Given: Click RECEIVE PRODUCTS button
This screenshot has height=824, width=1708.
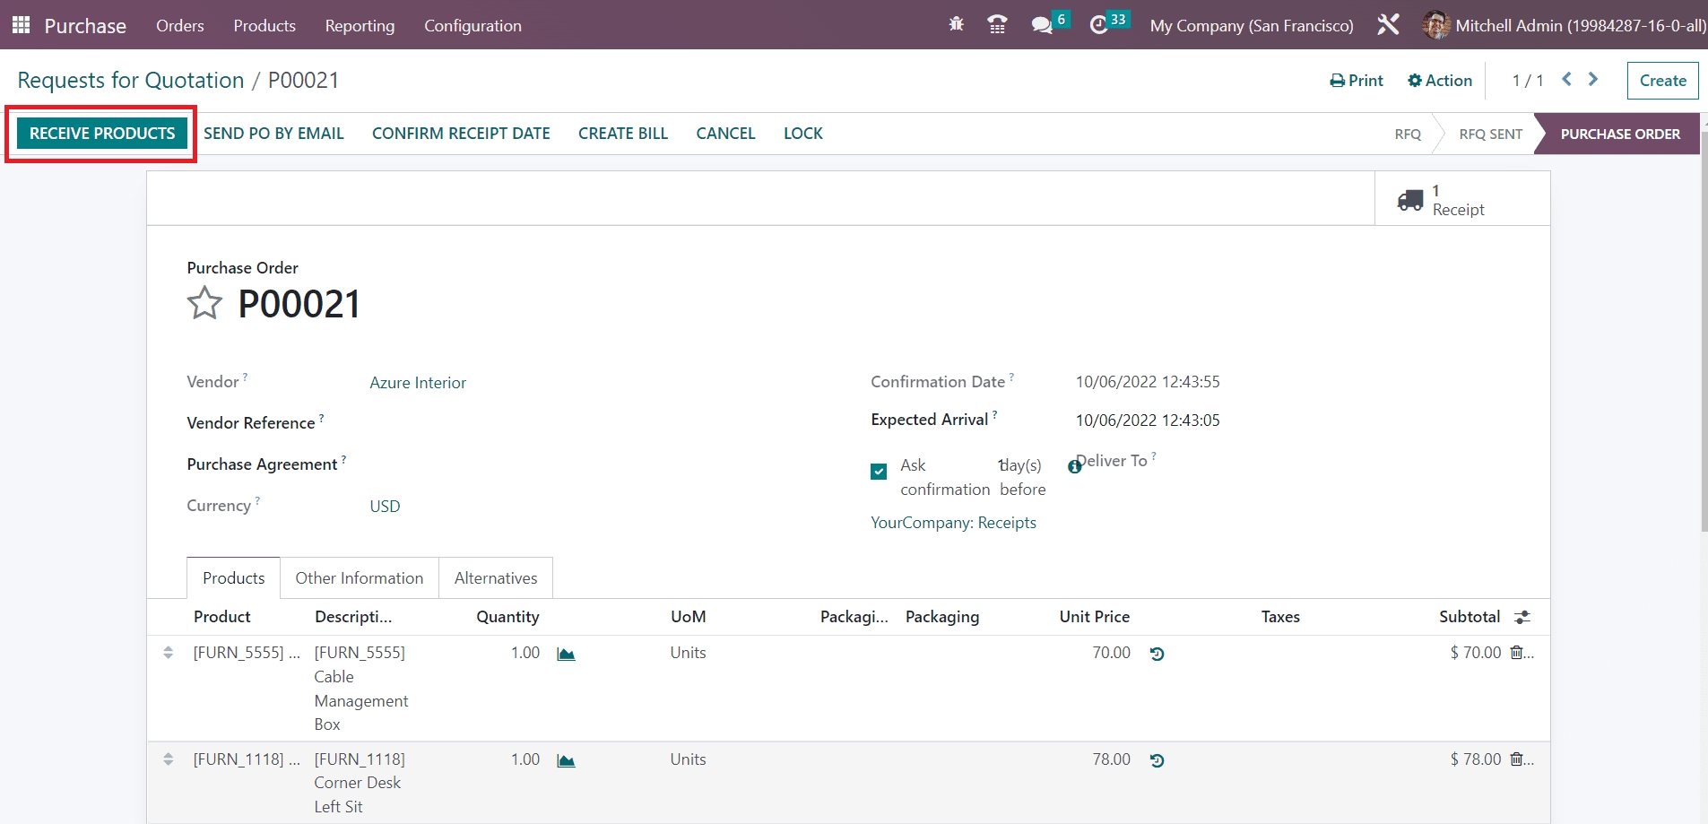Looking at the screenshot, I should [x=102, y=133].
